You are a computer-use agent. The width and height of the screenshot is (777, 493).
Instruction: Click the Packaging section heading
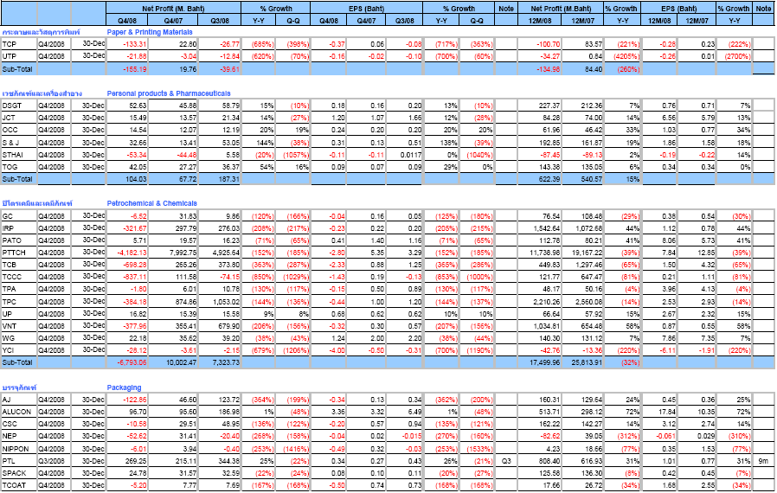pyautogui.click(x=124, y=388)
